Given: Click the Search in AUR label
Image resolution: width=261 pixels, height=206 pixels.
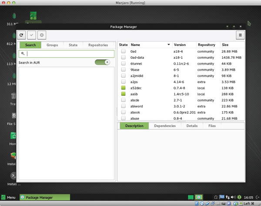Looking at the screenshot, I should 29,62.
